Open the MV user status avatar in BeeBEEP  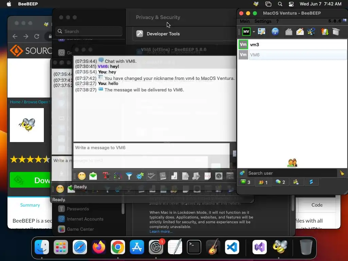point(246,32)
